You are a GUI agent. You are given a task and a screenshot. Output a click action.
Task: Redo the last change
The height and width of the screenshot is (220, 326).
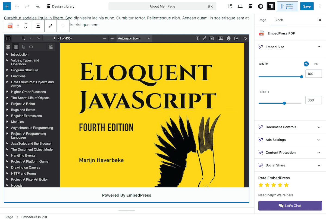(27, 6)
